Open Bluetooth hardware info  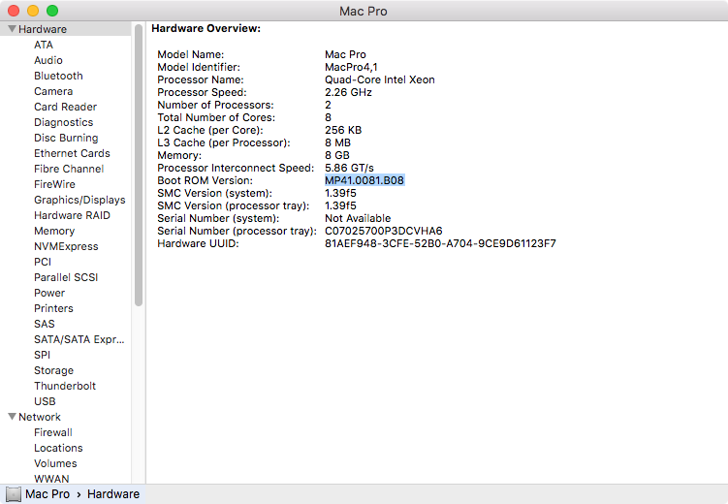tap(58, 76)
